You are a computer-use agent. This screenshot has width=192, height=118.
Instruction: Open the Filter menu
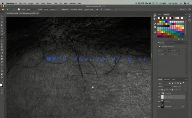[55, 3]
